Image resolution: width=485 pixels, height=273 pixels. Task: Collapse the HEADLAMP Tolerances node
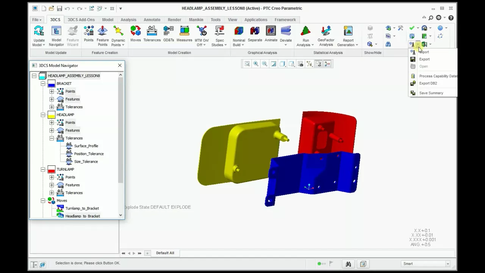(x=52, y=138)
